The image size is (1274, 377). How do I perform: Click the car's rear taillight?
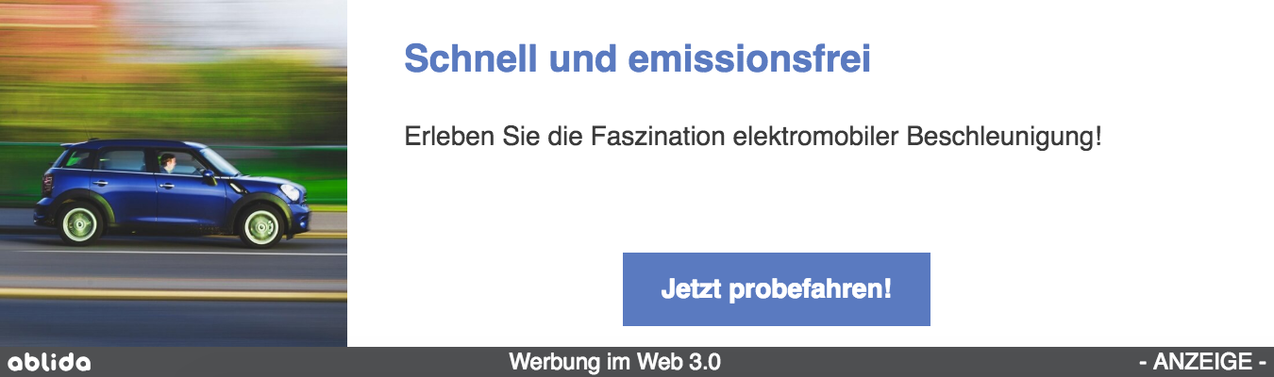point(48,184)
